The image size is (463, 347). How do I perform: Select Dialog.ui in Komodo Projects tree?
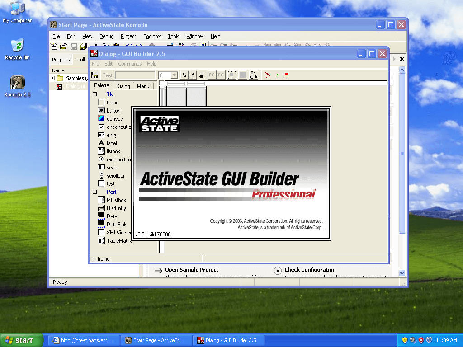pyautogui.click(x=76, y=86)
